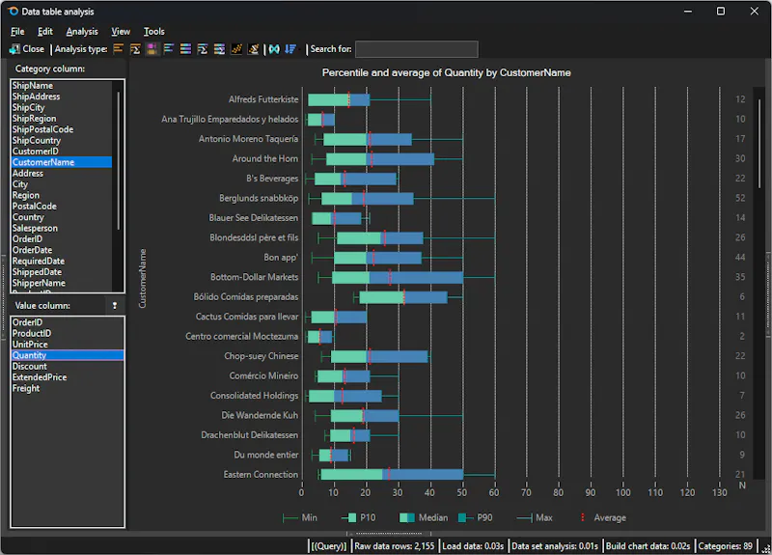Select Salesperson in Category column list
Screen dimensions: 772x555
pyautogui.click(x=62, y=228)
